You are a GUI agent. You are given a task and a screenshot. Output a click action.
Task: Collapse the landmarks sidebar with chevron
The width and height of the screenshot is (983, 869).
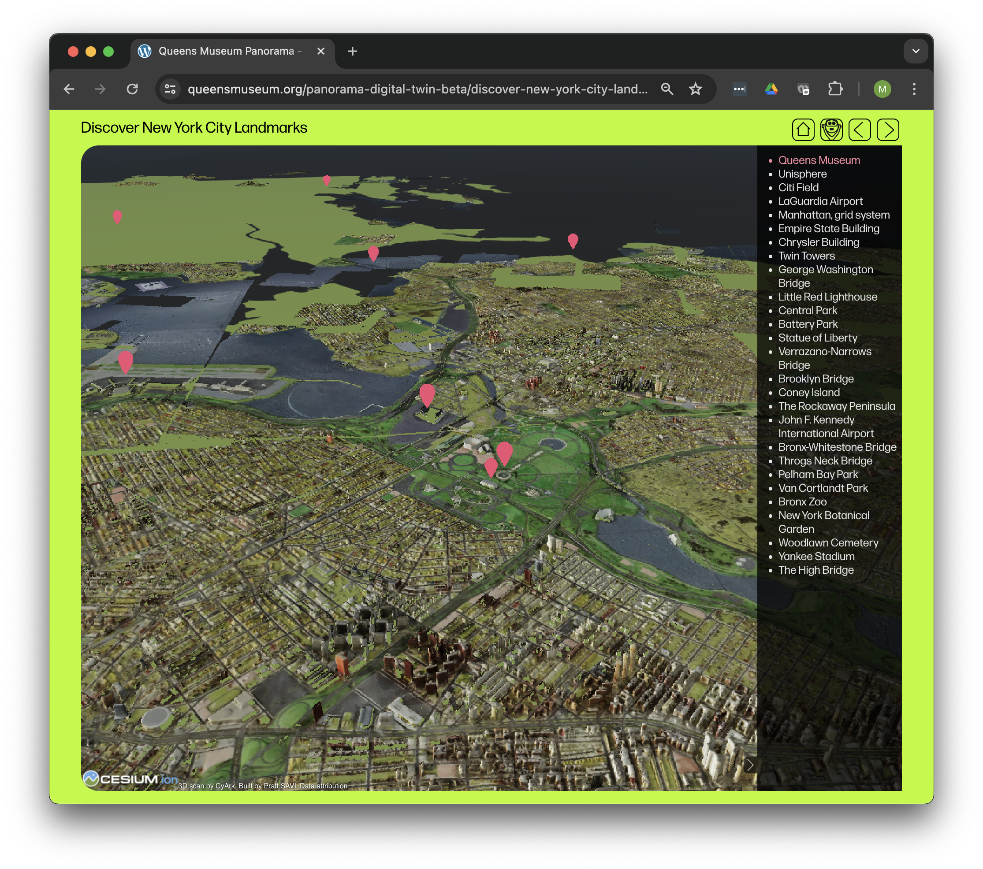point(750,765)
